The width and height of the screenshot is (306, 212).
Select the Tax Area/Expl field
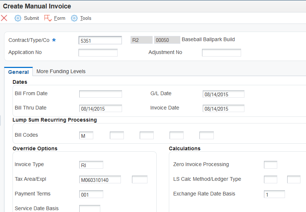[100, 179]
